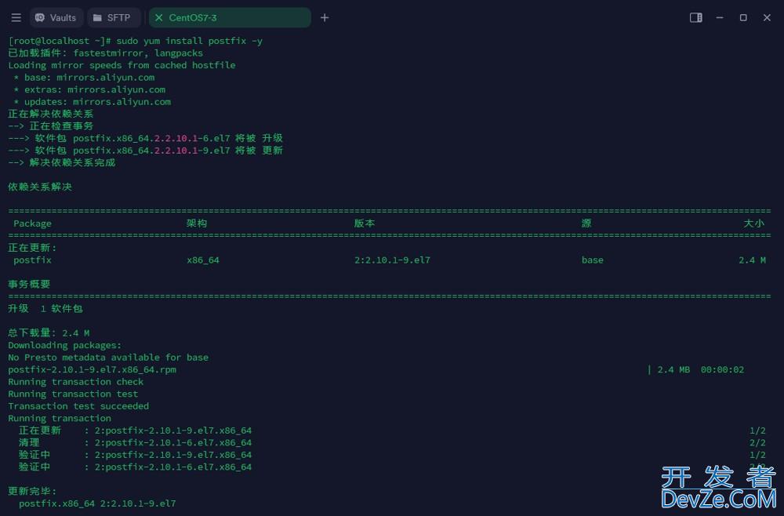Viewport: 784px width, 516px height.
Task: Click the final 'postfix.x86_64 2:2.10.1-9.el7' line
Action: click(97, 503)
